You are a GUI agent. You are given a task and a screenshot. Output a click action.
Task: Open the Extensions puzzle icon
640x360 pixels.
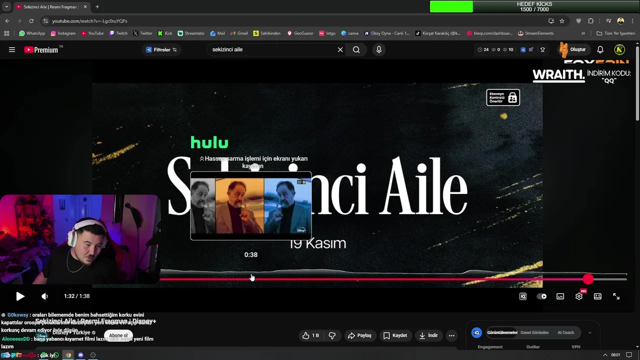click(590, 21)
